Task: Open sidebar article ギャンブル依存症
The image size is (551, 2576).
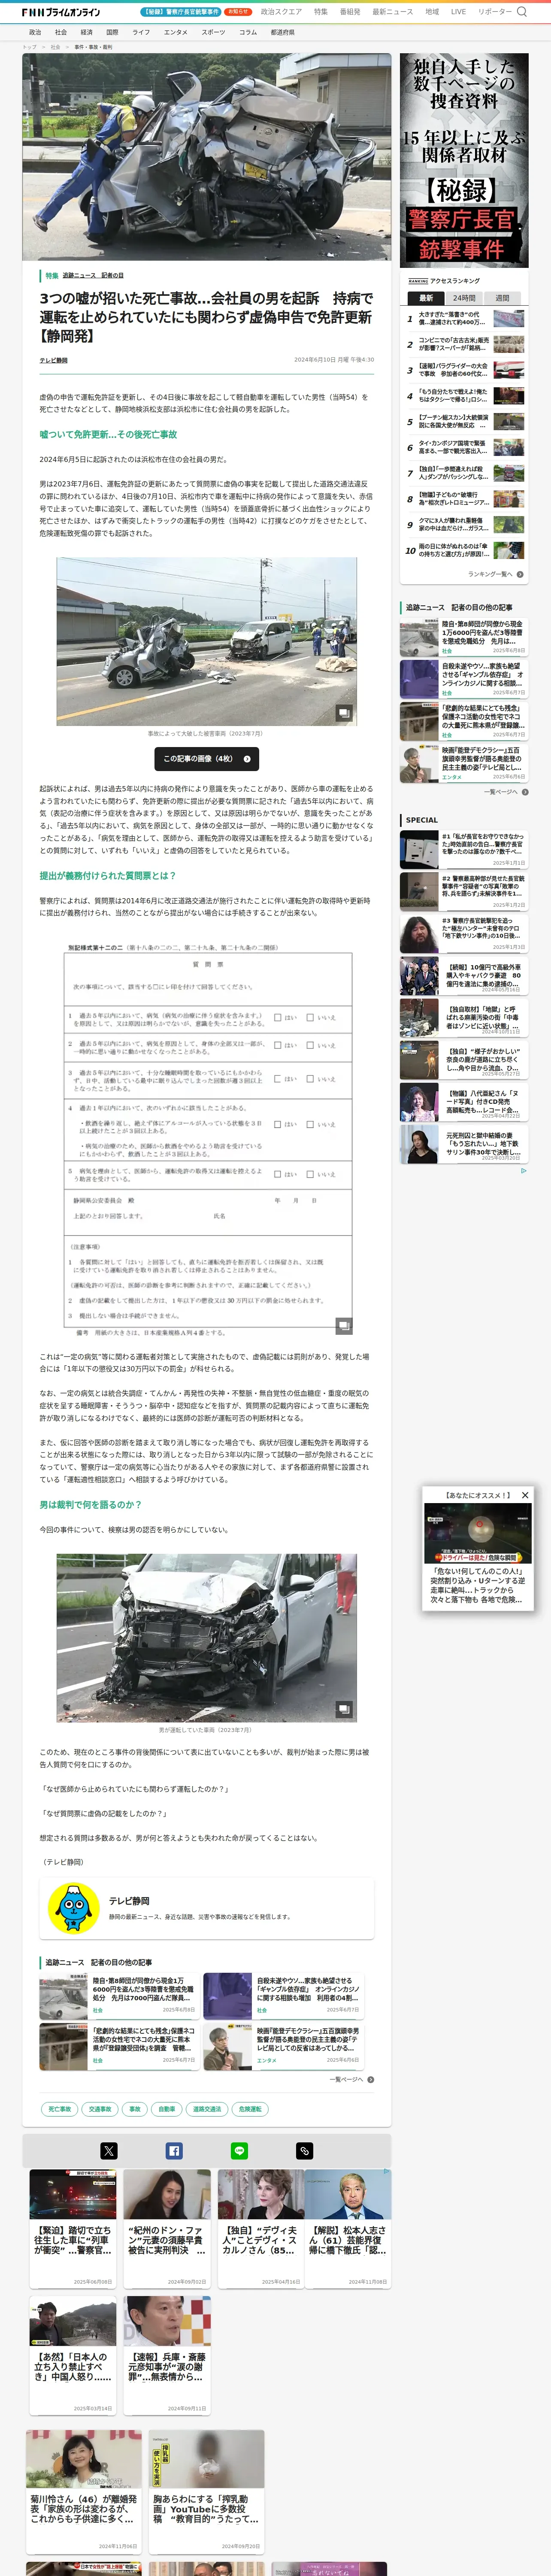Action: click(x=463, y=679)
